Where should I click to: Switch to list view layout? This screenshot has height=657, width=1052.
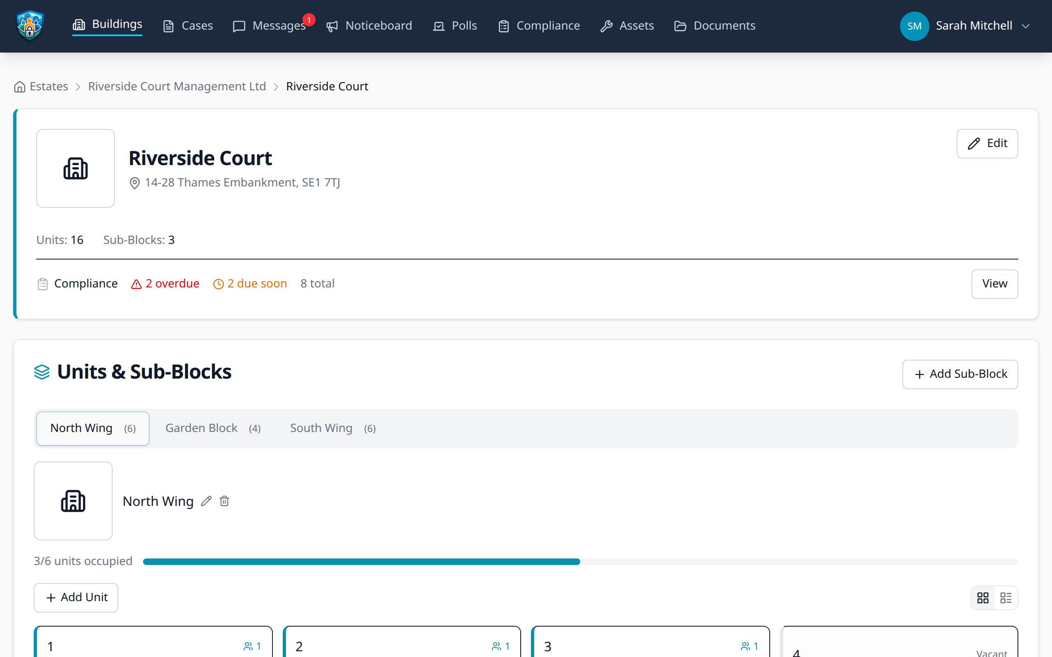[1006, 597]
